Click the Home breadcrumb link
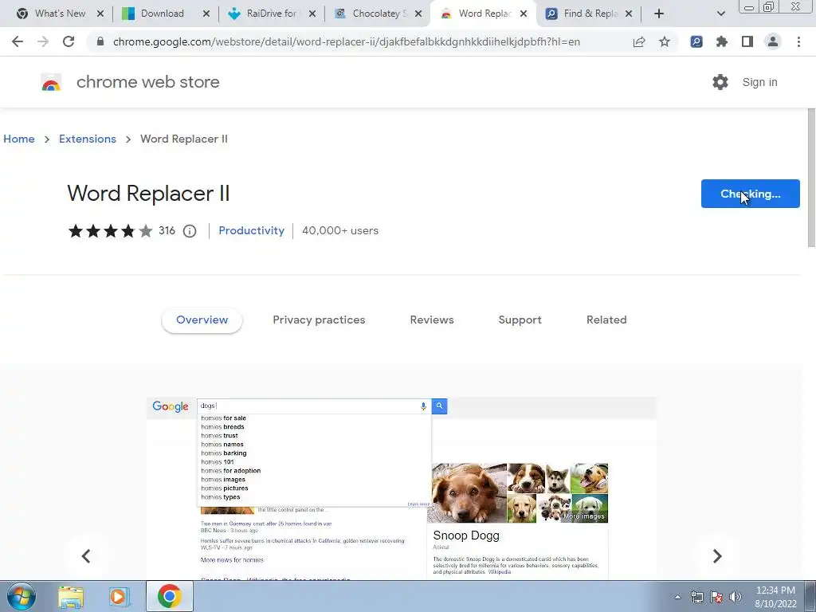 click(x=19, y=139)
